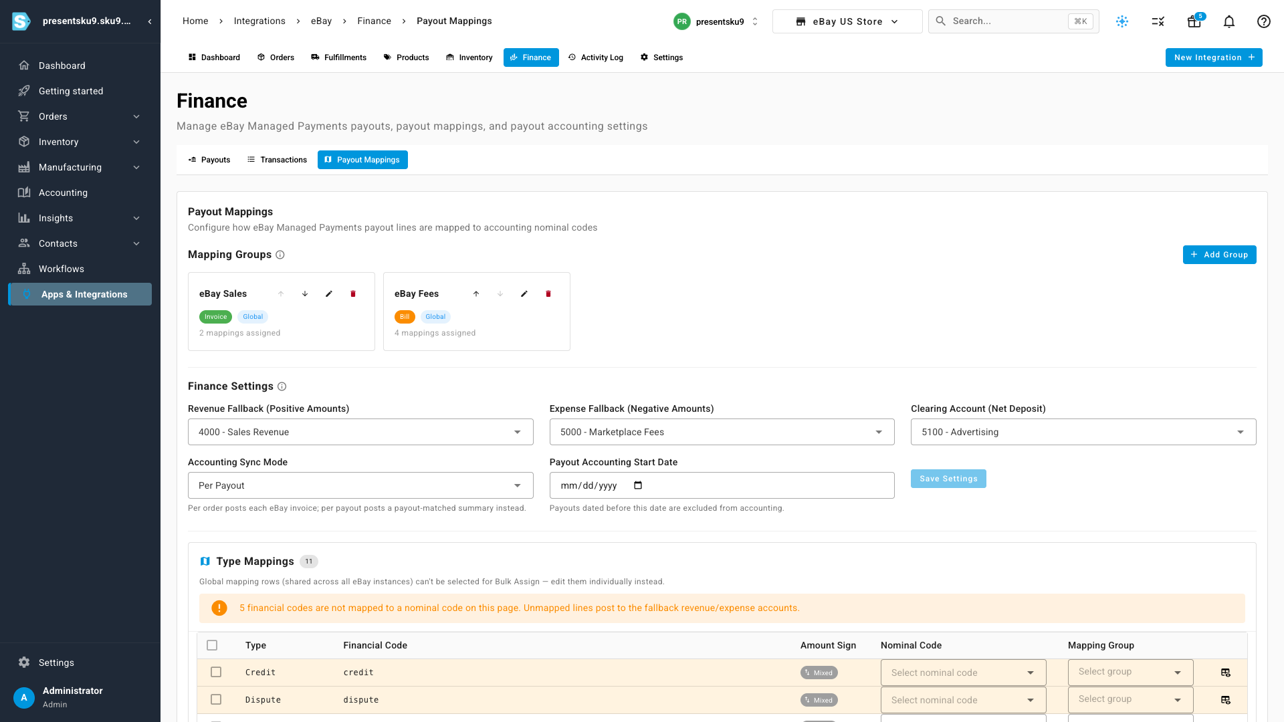
Task: Click the Save Settings button
Action: click(948, 479)
